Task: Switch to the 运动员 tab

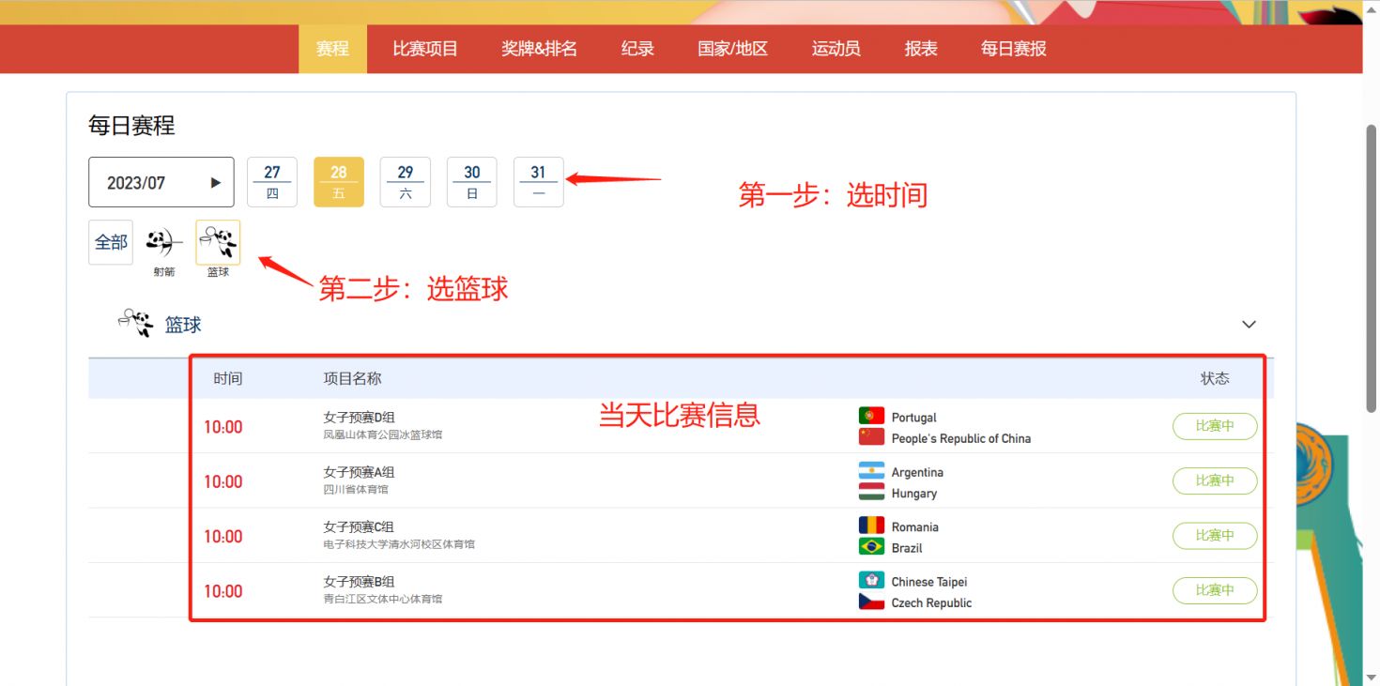Action: 836,49
